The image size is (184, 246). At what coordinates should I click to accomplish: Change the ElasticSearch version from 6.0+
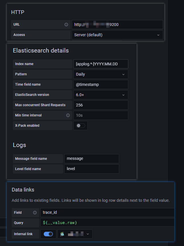click(x=101, y=95)
